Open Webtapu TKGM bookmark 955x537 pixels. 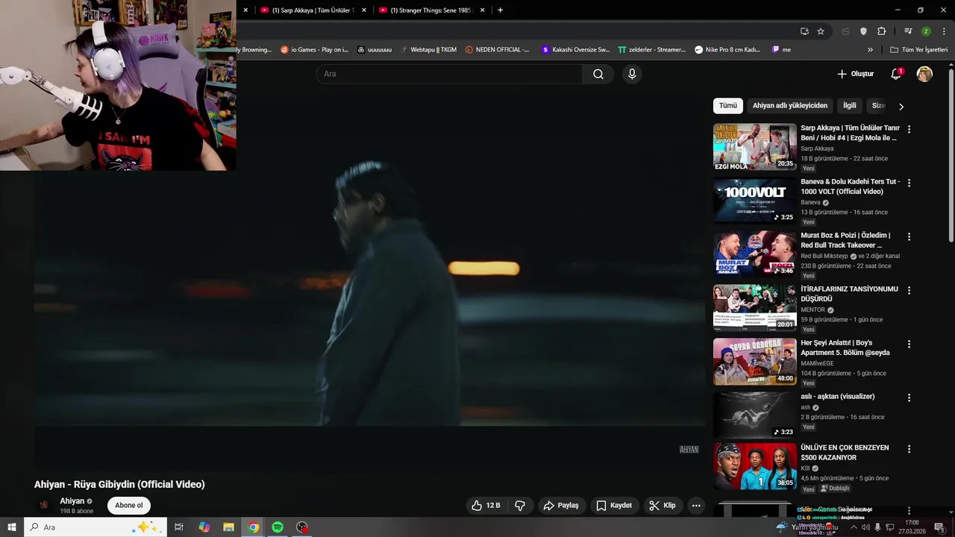[428, 50]
